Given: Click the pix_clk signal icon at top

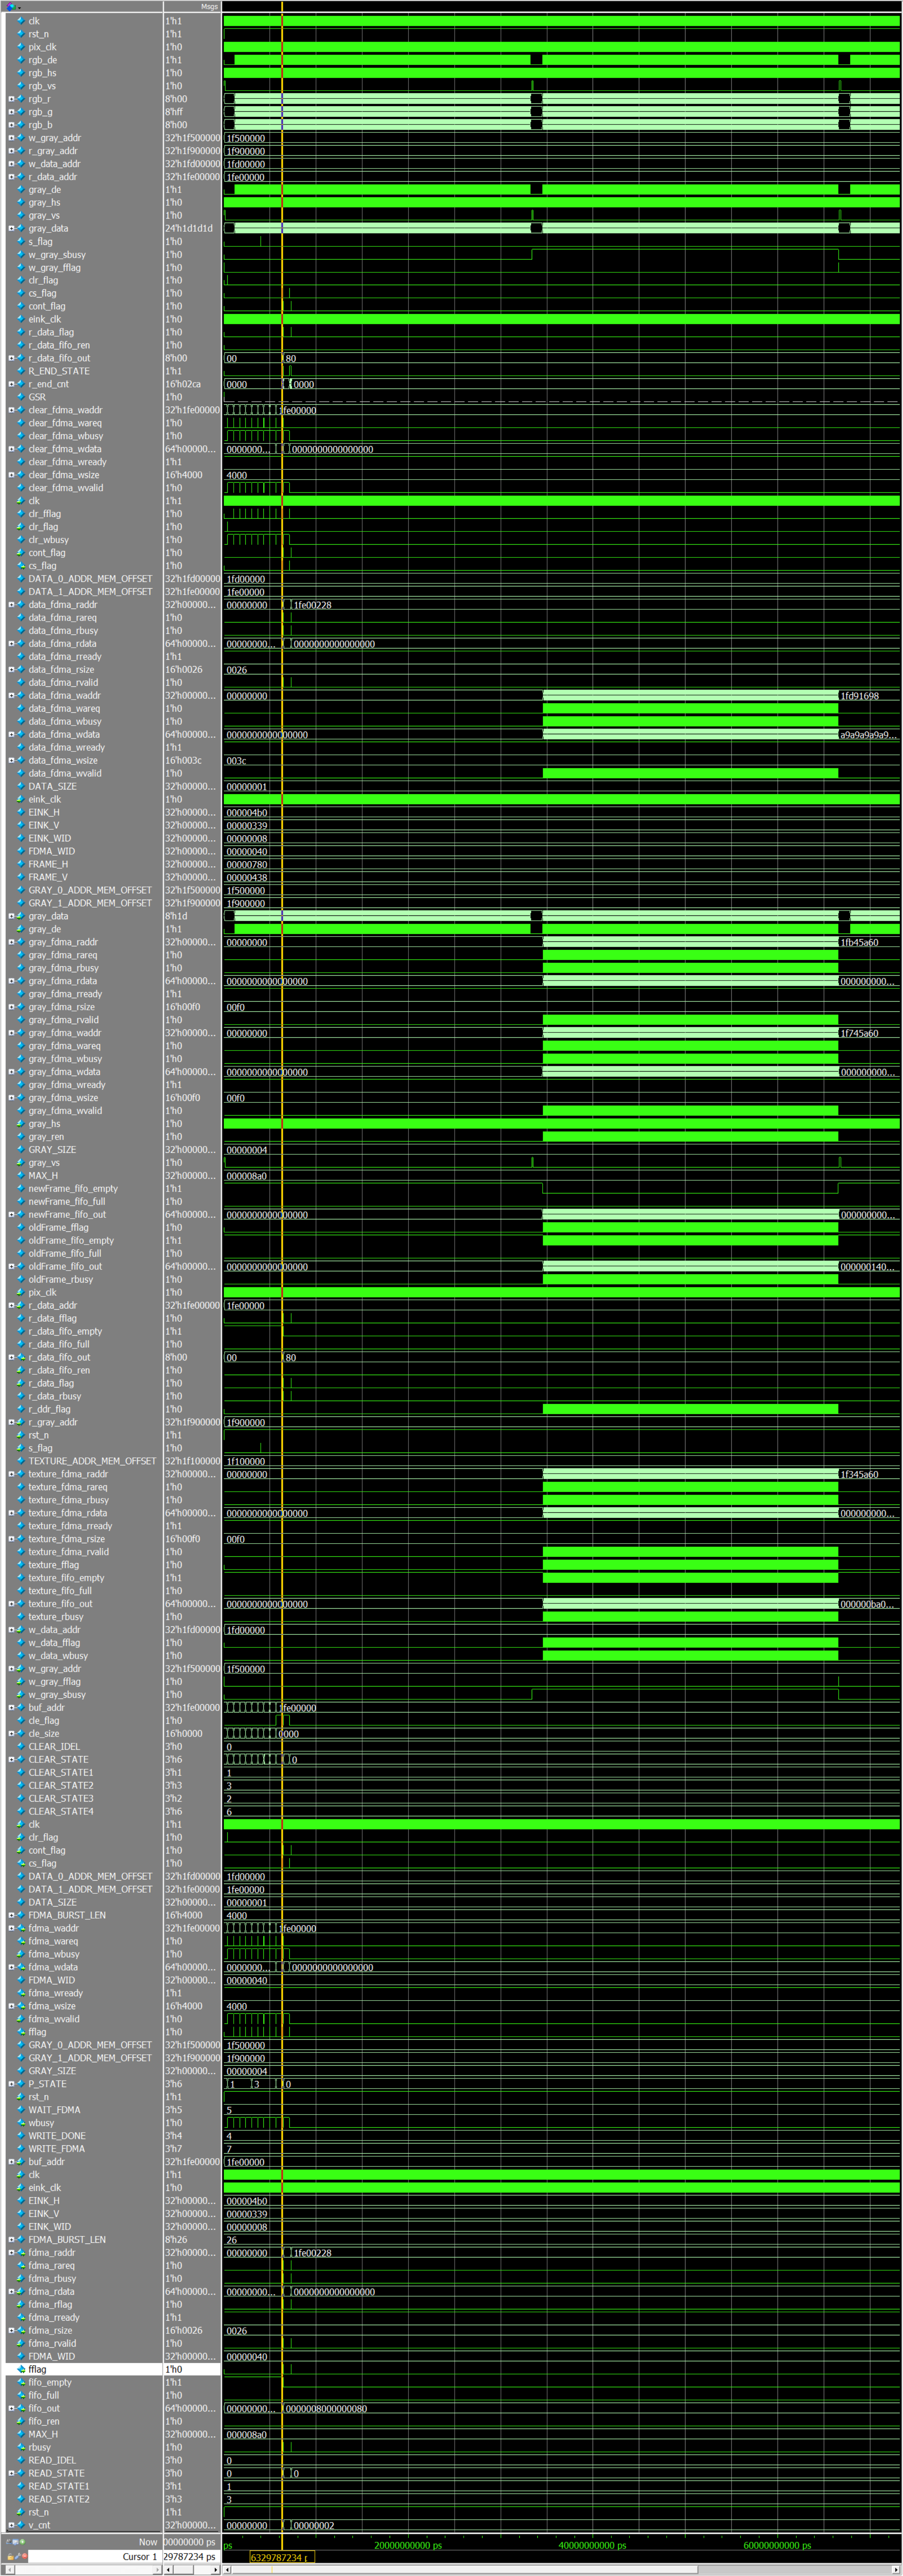Looking at the screenshot, I should 21,47.
